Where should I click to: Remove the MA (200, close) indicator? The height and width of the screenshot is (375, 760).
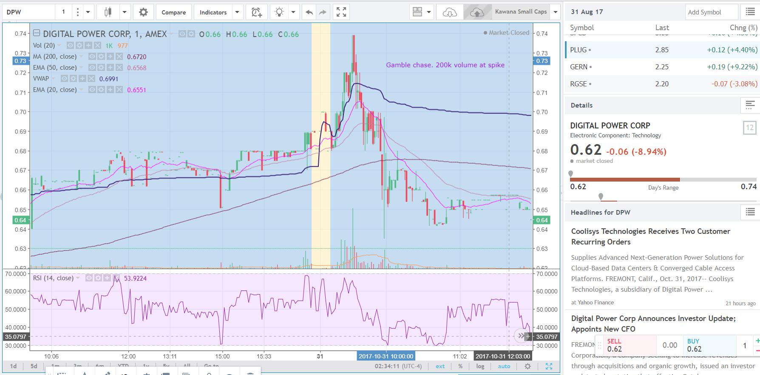pos(119,57)
